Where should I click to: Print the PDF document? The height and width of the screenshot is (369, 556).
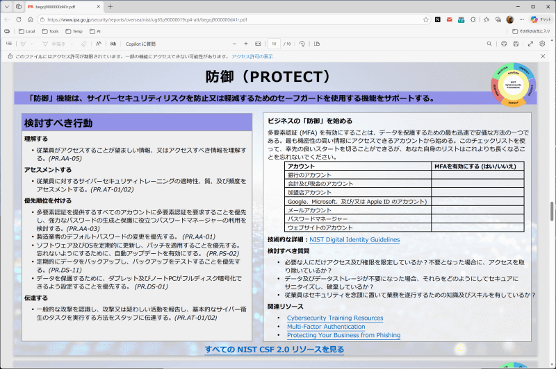(504, 44)
